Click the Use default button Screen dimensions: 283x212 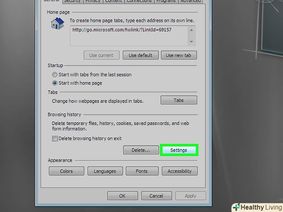click(x=141, y=55)
